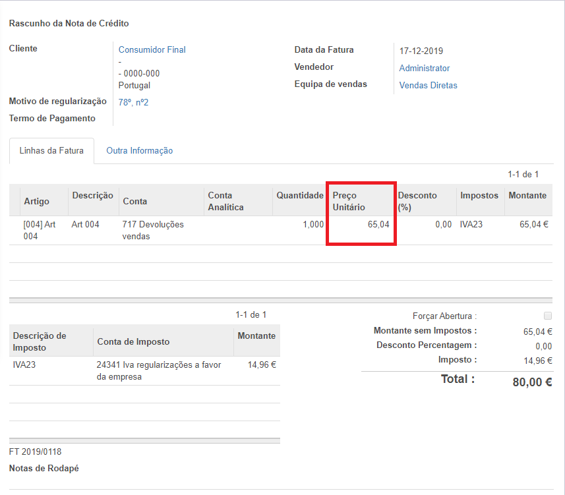Click the Notas de Rodapé footer notes label

(44, 469)
